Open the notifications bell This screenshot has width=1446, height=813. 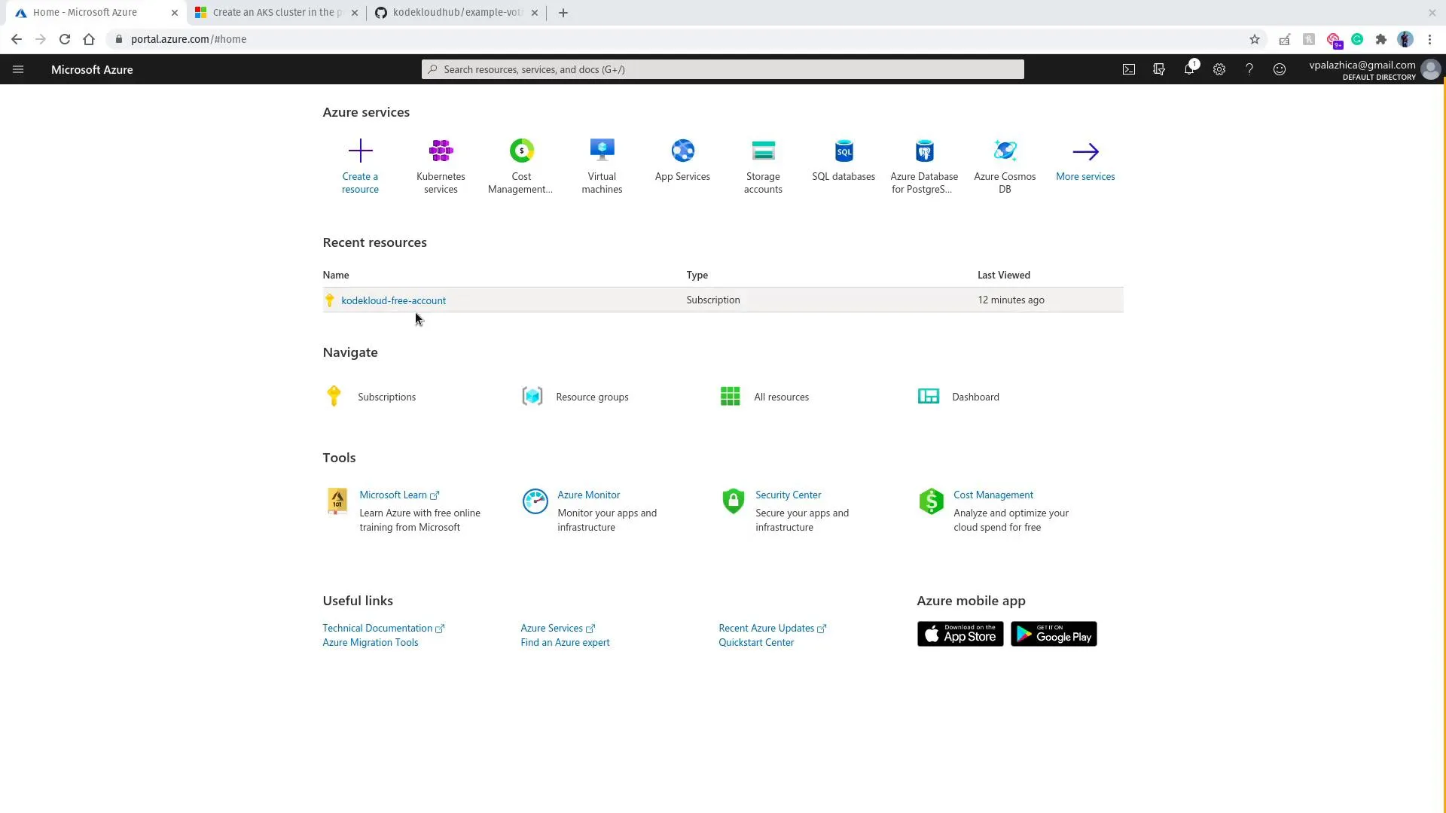(x=1190, y=69)
